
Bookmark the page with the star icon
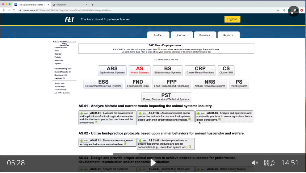278,10
